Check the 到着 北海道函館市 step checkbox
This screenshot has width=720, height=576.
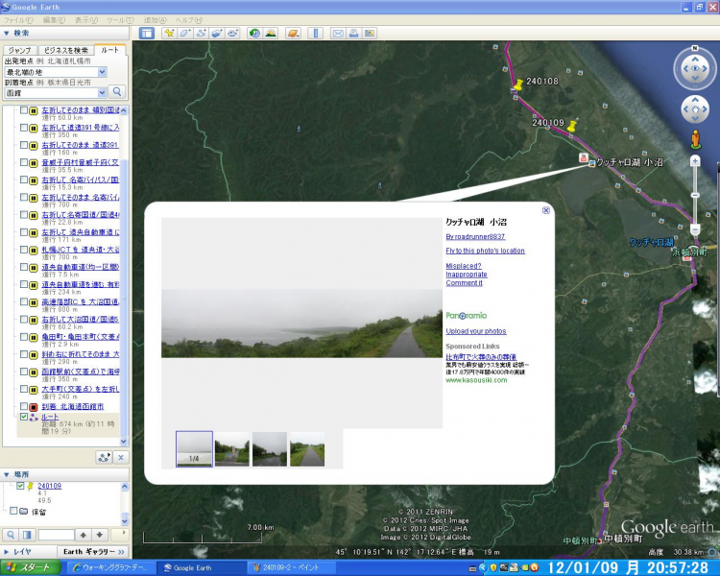coord(24,406)
